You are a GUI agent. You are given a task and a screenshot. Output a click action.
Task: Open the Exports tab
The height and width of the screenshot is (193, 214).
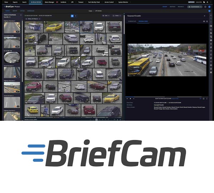[x=15, y=2]
